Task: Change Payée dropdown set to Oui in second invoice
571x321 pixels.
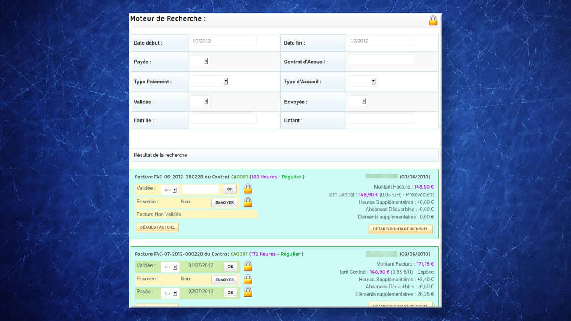Action: click(170, 293)
